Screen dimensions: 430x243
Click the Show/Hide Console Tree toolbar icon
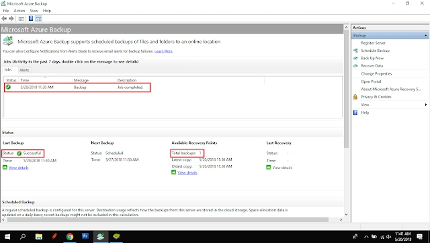21,19
